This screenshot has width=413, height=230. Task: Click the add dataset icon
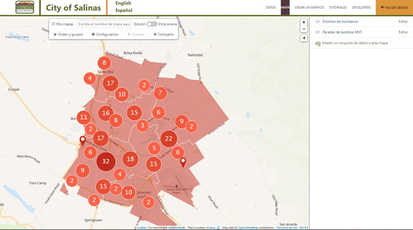point(317,43)
